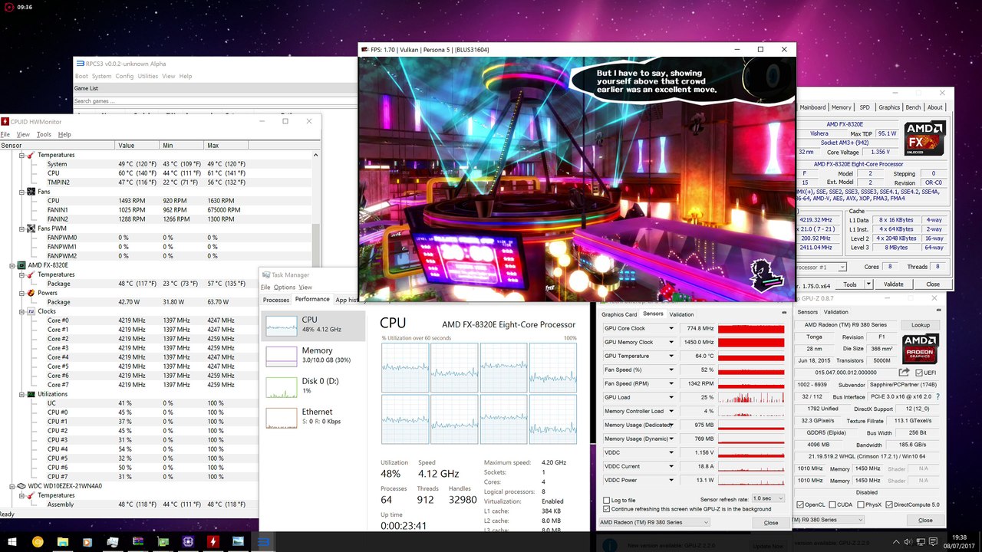The width and height of the screenshot is (982, 552).
Task: Click the Lookup button in GPU-Z
Action: (921, 325)
